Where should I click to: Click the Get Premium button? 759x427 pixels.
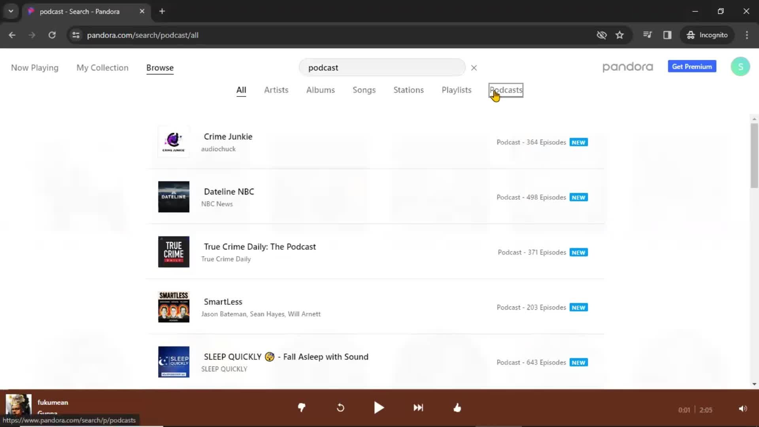coord(692,66)
